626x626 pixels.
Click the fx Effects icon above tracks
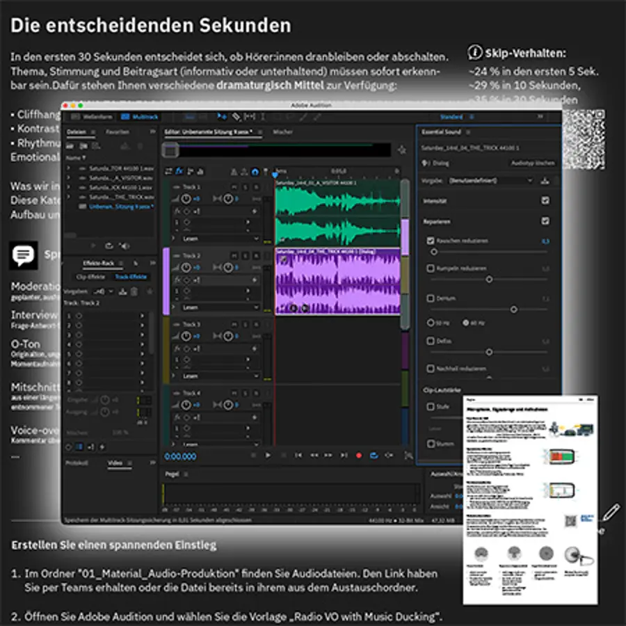click(179, 171)
